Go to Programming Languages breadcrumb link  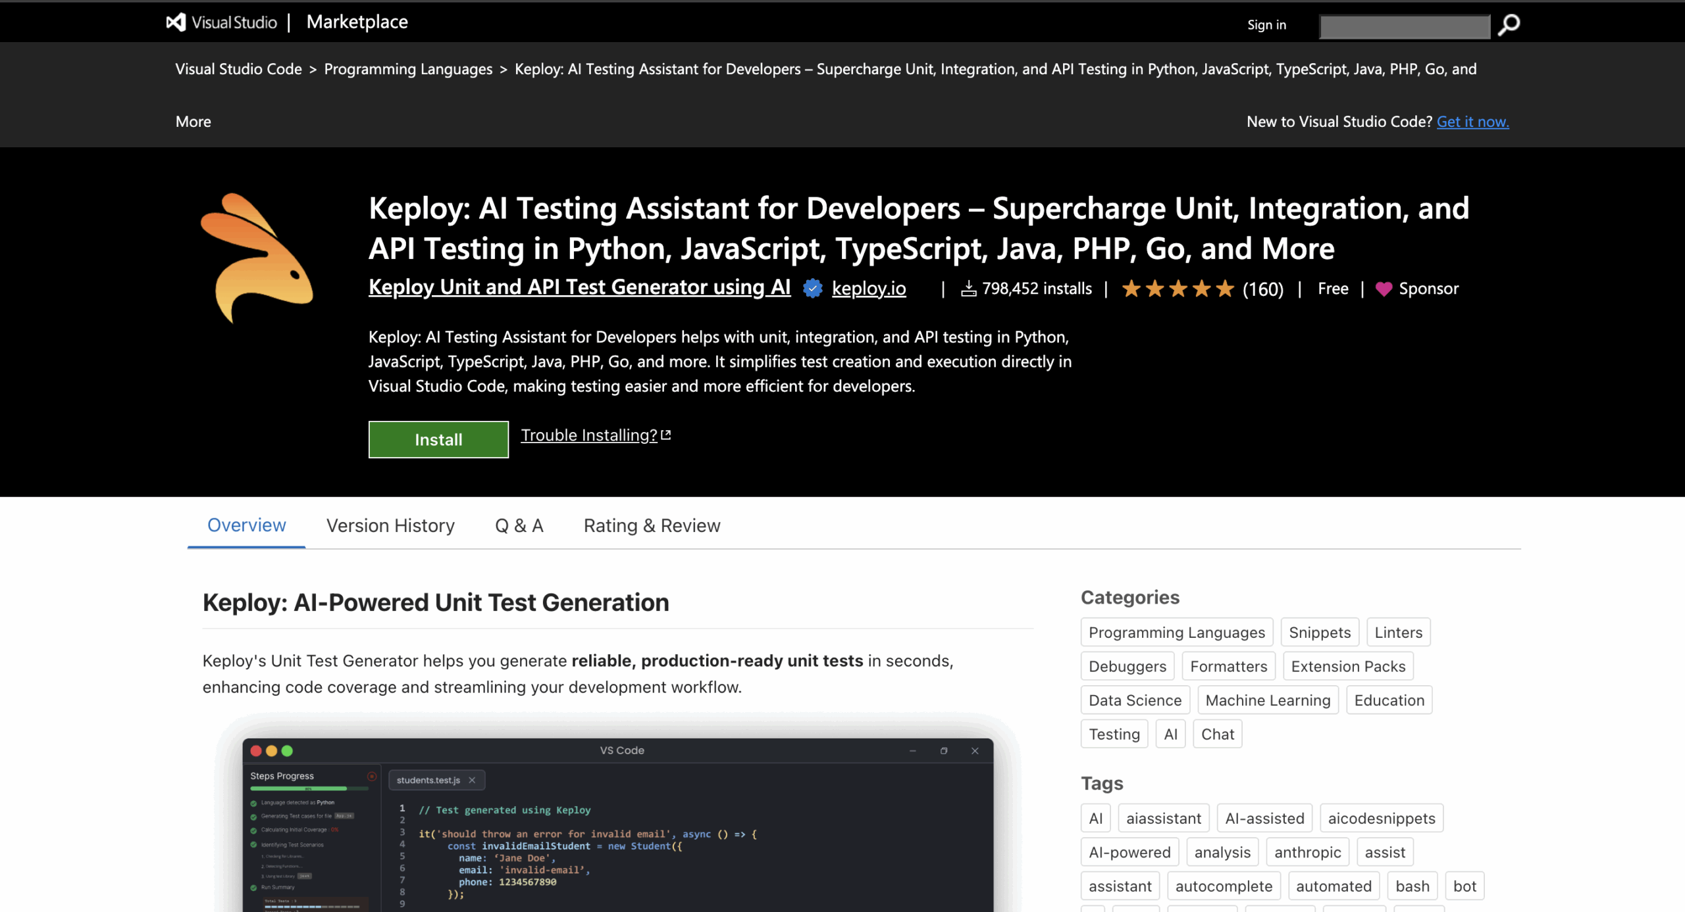click(408, 69)
